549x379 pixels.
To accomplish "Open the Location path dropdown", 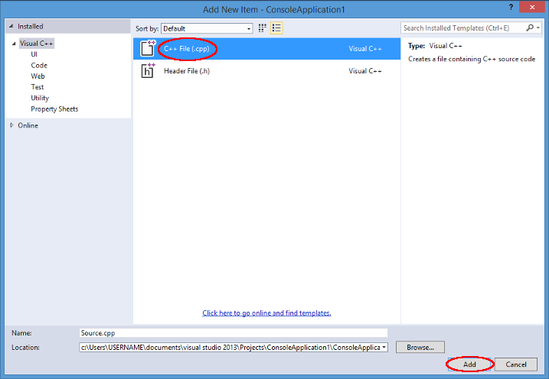I will coord(384,347).
